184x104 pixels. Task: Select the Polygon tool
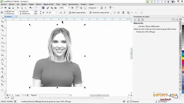[x=2, y=50]
